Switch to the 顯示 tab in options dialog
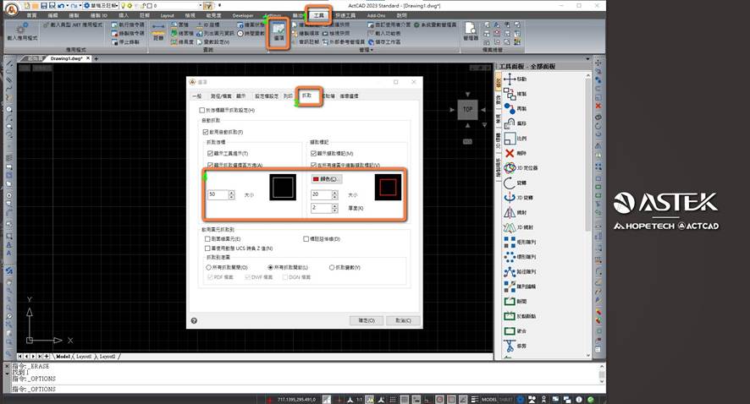This screenshot has width=750, height=404. coord(242,96)
